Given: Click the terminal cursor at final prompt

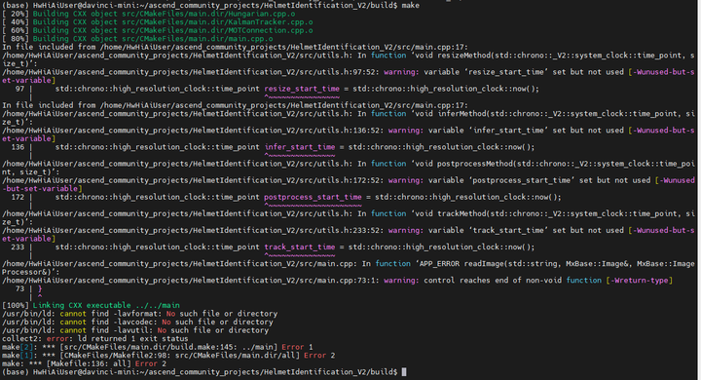Looking at the screenshot, I should pos(404,372).
